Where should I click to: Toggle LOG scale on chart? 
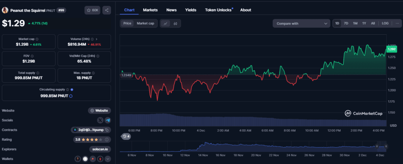(x=385, y=23)
